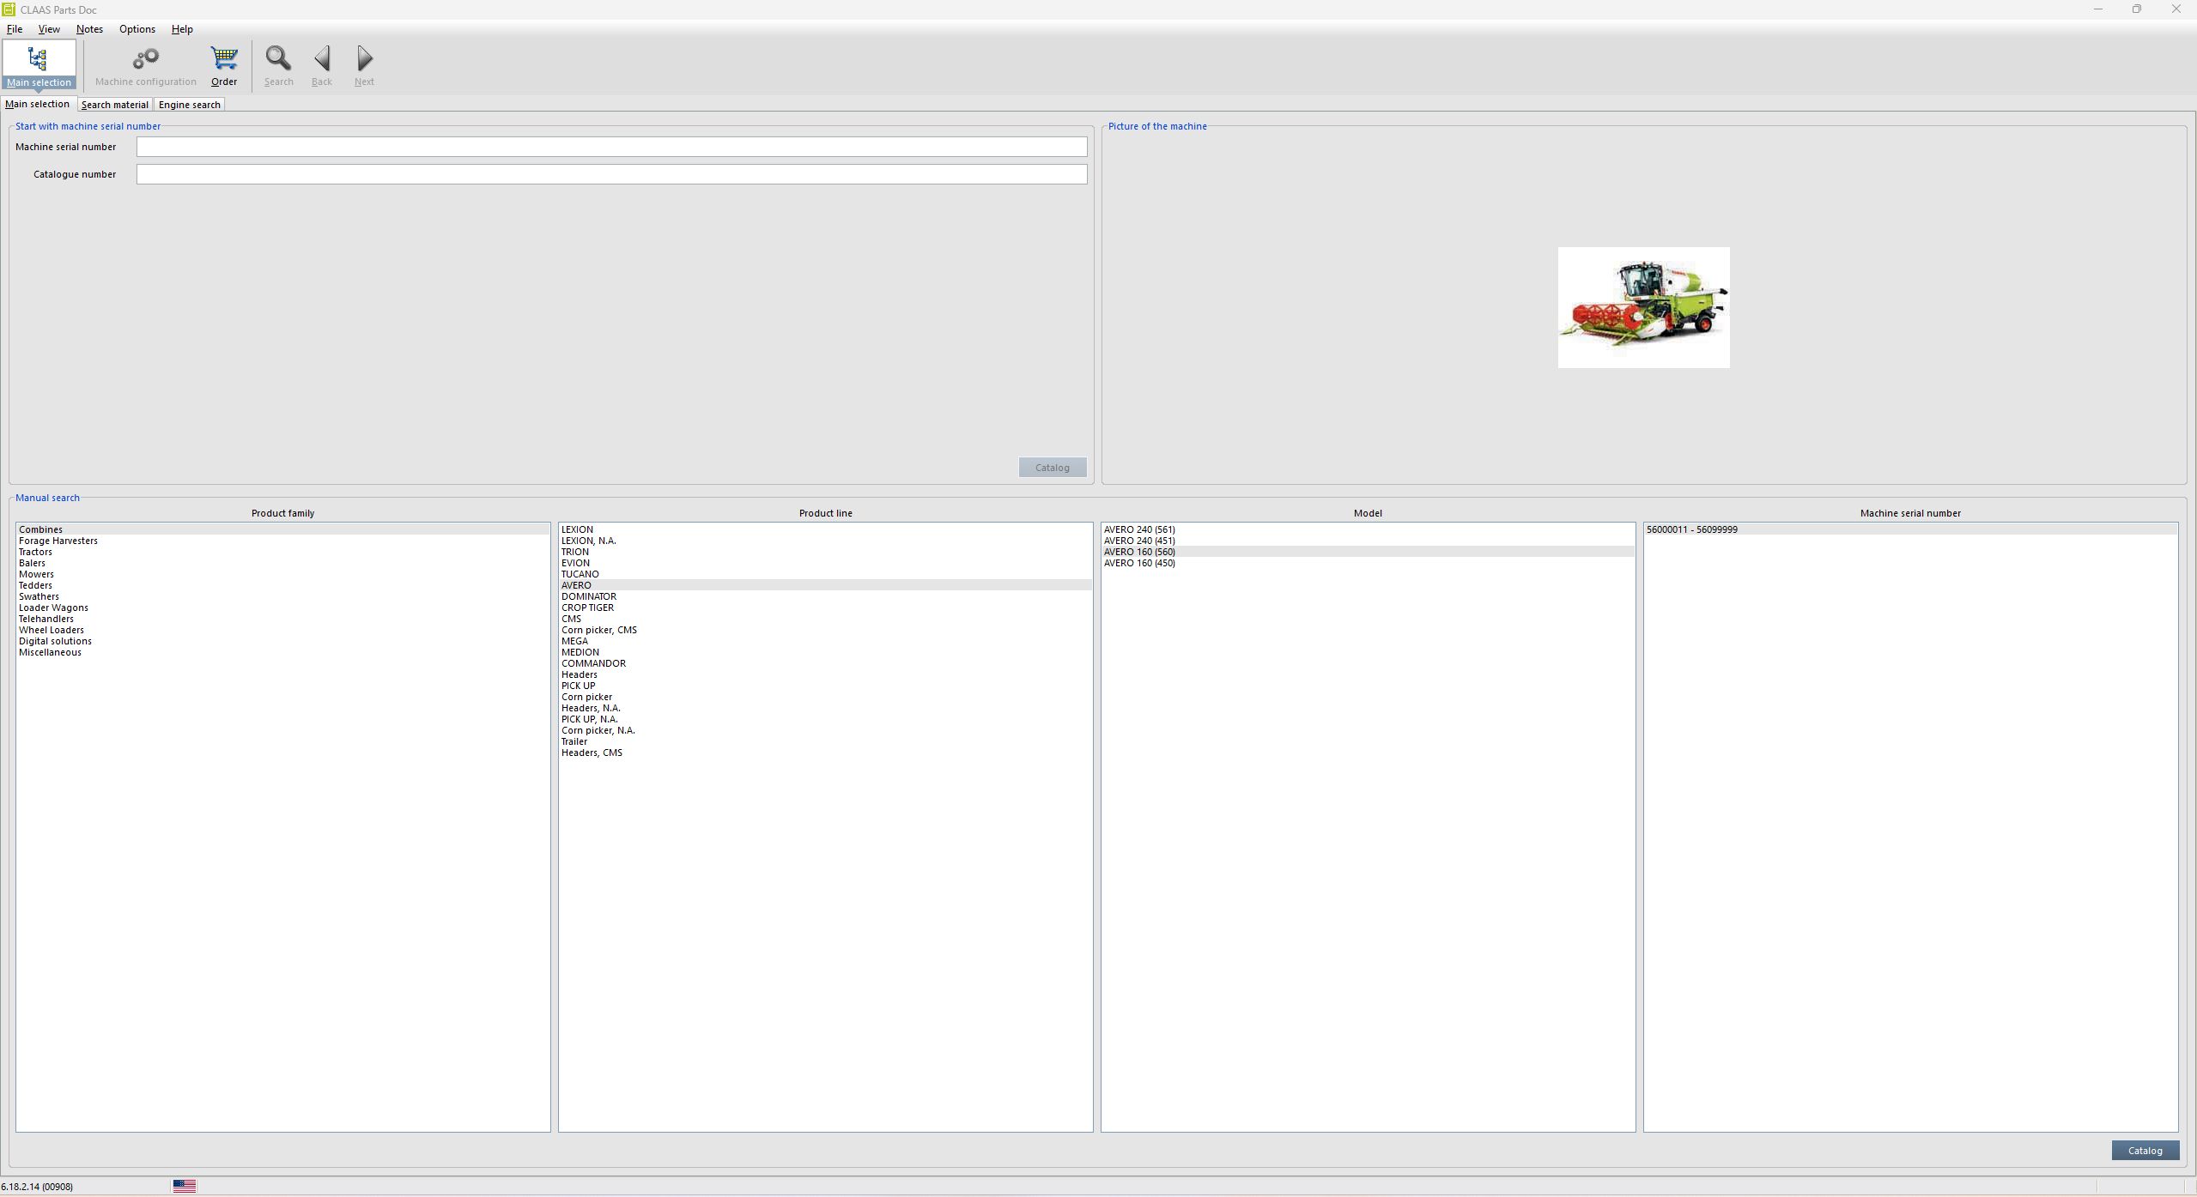Select LEXION in Product line list
Viewport: 2197px width, 1197px height.
click(578, 529)
